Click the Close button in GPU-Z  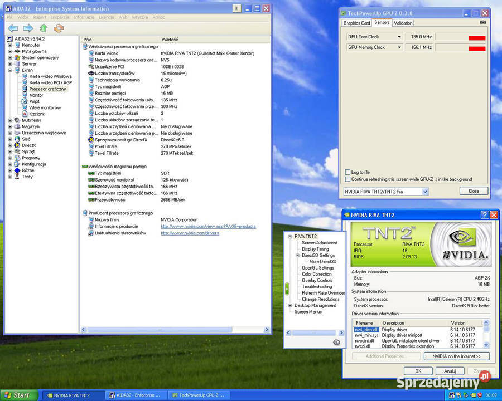click(474, 191)
